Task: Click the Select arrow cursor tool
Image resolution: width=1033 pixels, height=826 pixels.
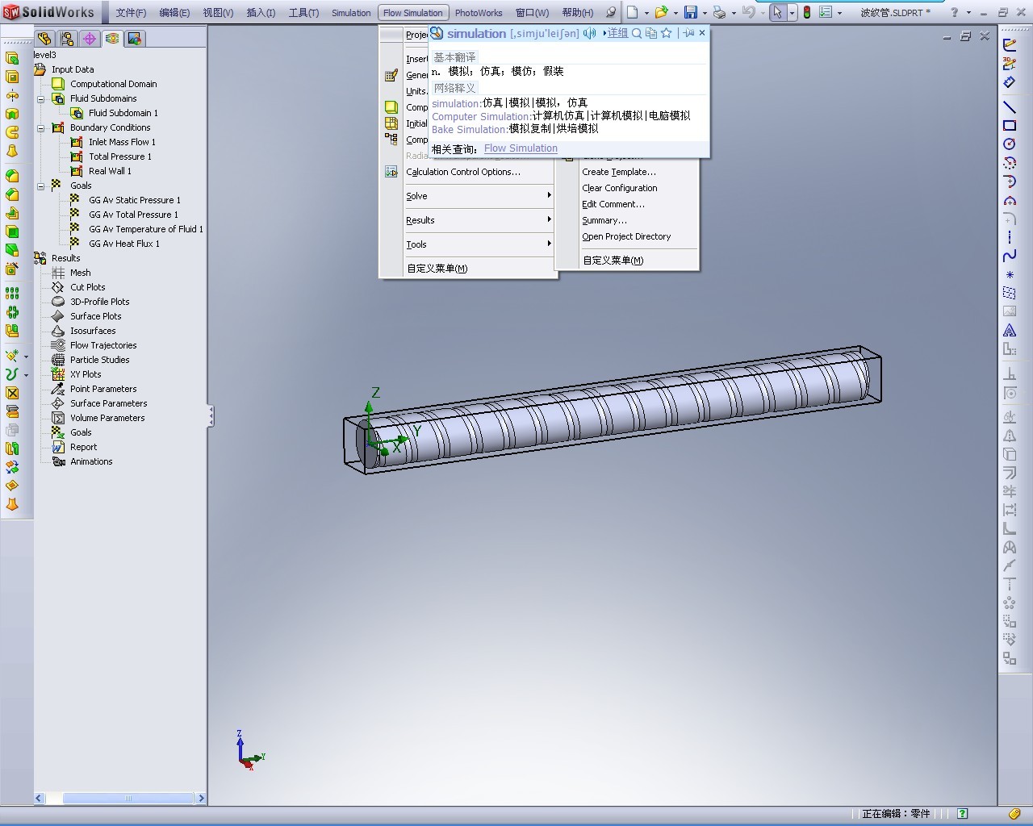Action: [777, 12]
